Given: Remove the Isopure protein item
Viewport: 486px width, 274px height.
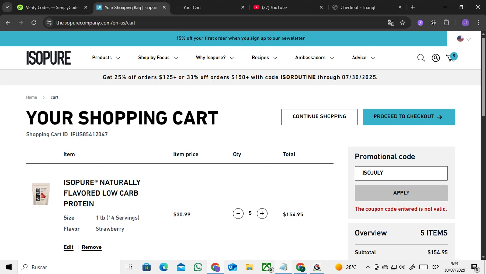Looking at the screenshot, I should (x=92, y=247).
